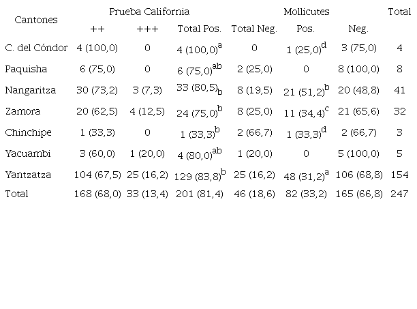417x309 pixels.
Task: Click the grand total value 247
Action: pyautogui.click(x=399, y=194)
